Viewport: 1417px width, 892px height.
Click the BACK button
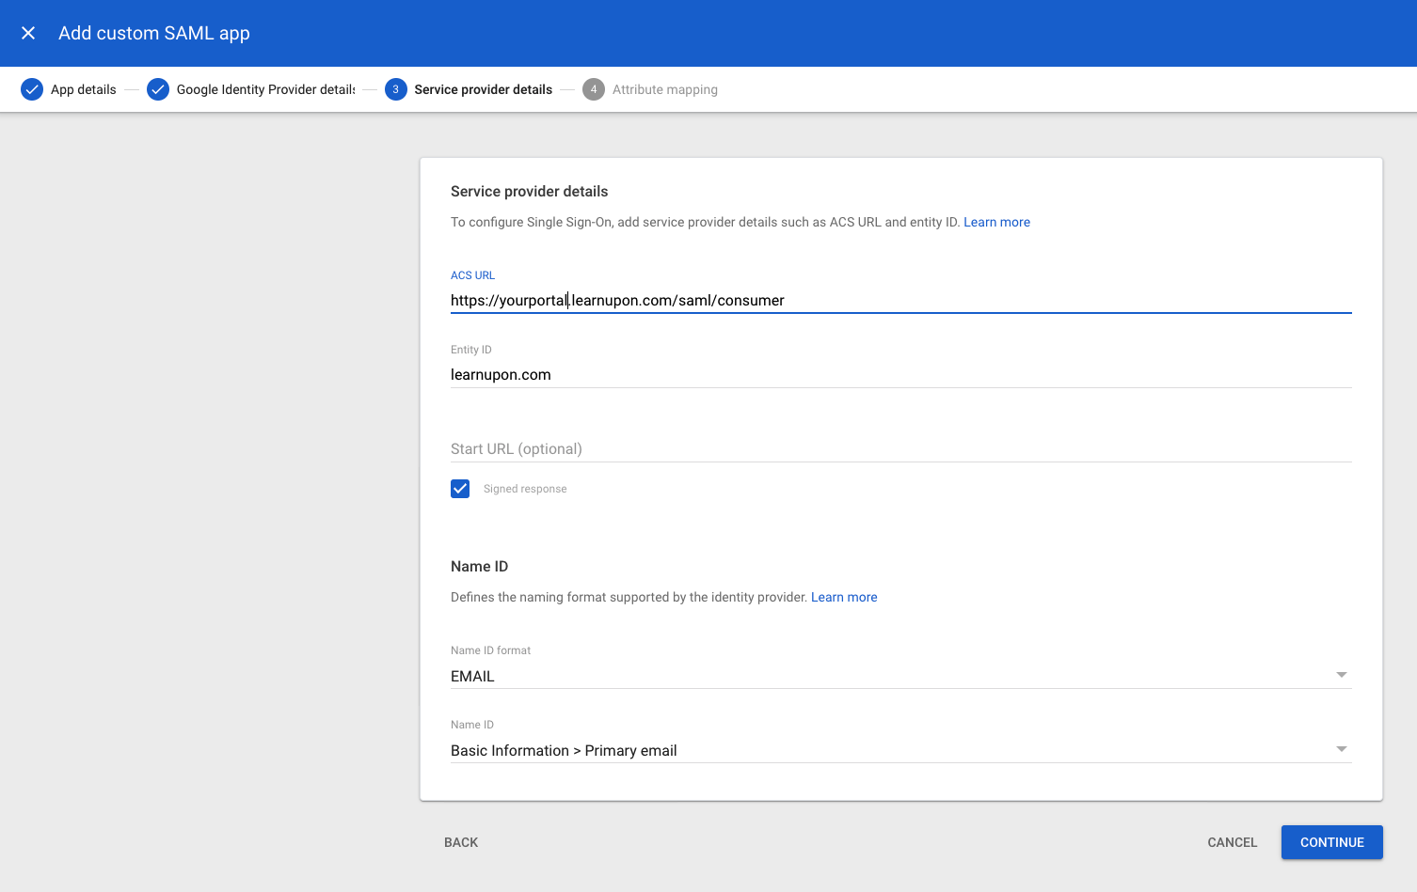tap(461, 842)
